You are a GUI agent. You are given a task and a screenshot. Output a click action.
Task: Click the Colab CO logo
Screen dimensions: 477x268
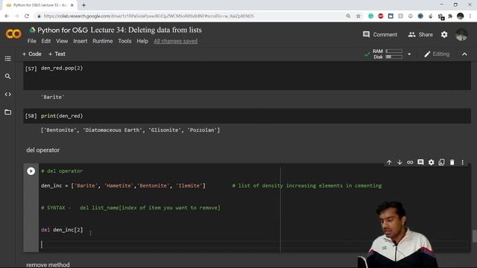coord(13,33)
